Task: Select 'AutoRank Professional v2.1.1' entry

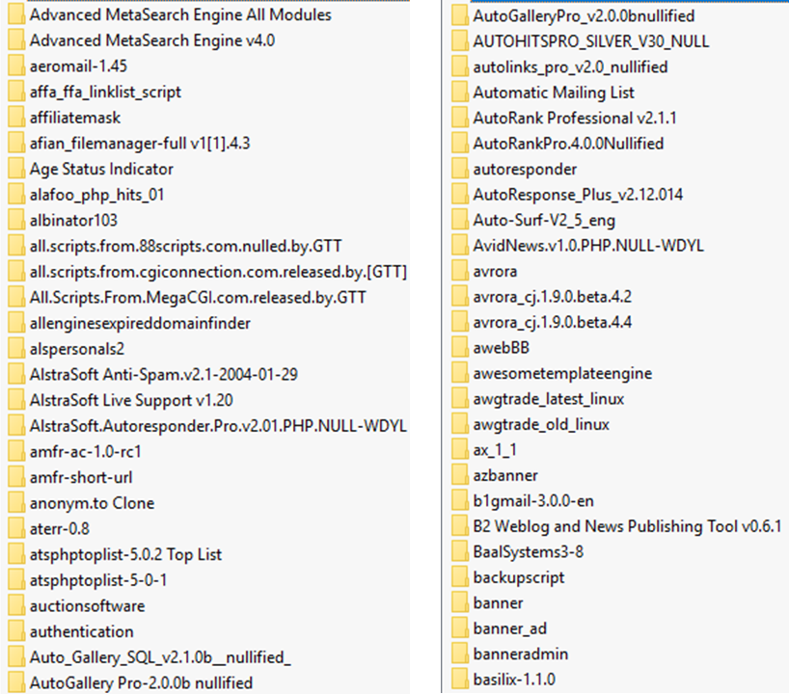Action: (575, 118)
